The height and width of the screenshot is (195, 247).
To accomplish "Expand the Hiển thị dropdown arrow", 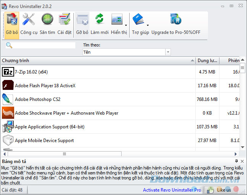I will point(126,25).
